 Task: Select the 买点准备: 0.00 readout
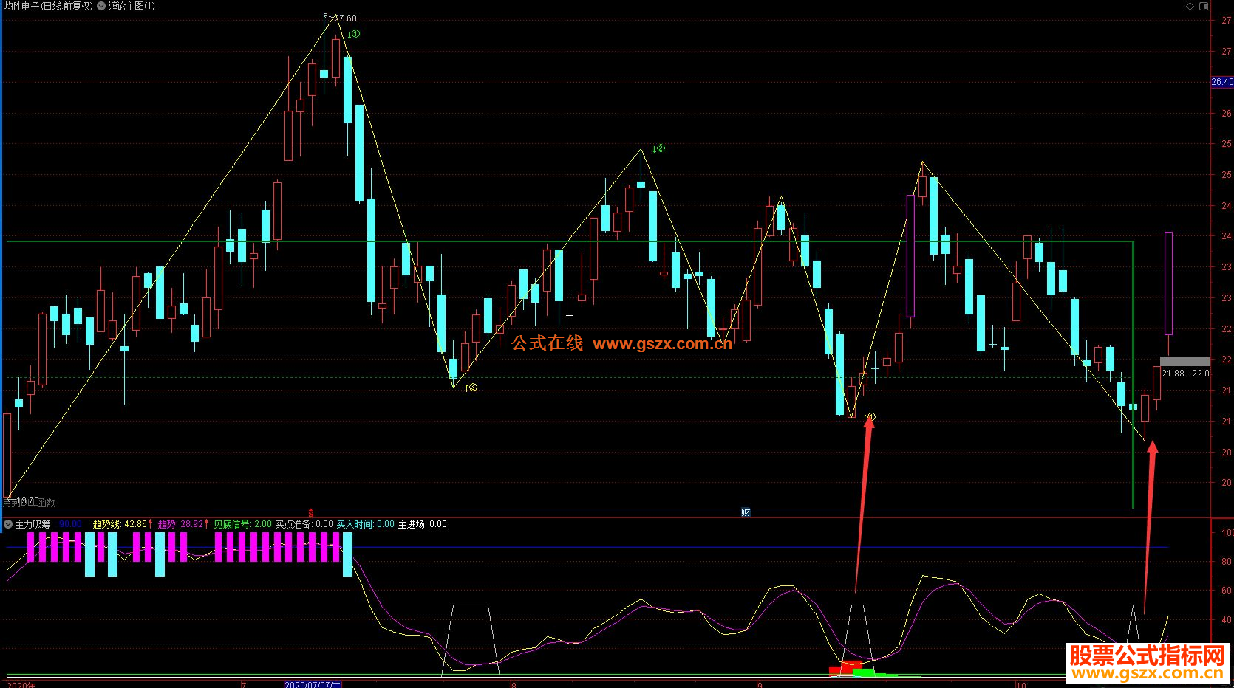(304, 524)
